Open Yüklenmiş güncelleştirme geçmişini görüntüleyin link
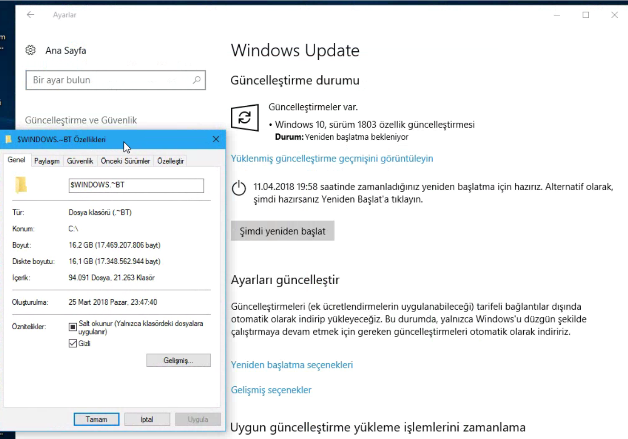 click(332, 158)
